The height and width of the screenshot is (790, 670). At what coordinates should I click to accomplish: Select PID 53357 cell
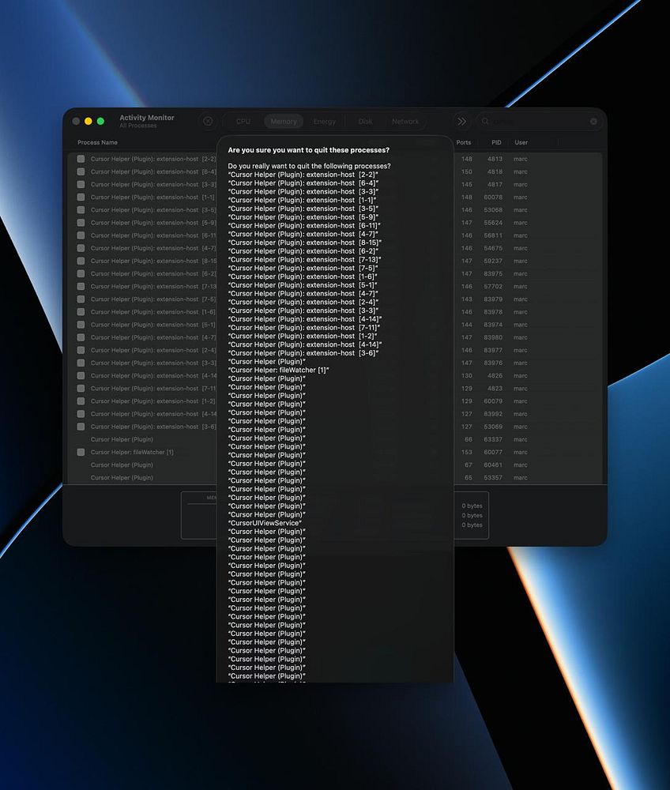coord(493,478)
